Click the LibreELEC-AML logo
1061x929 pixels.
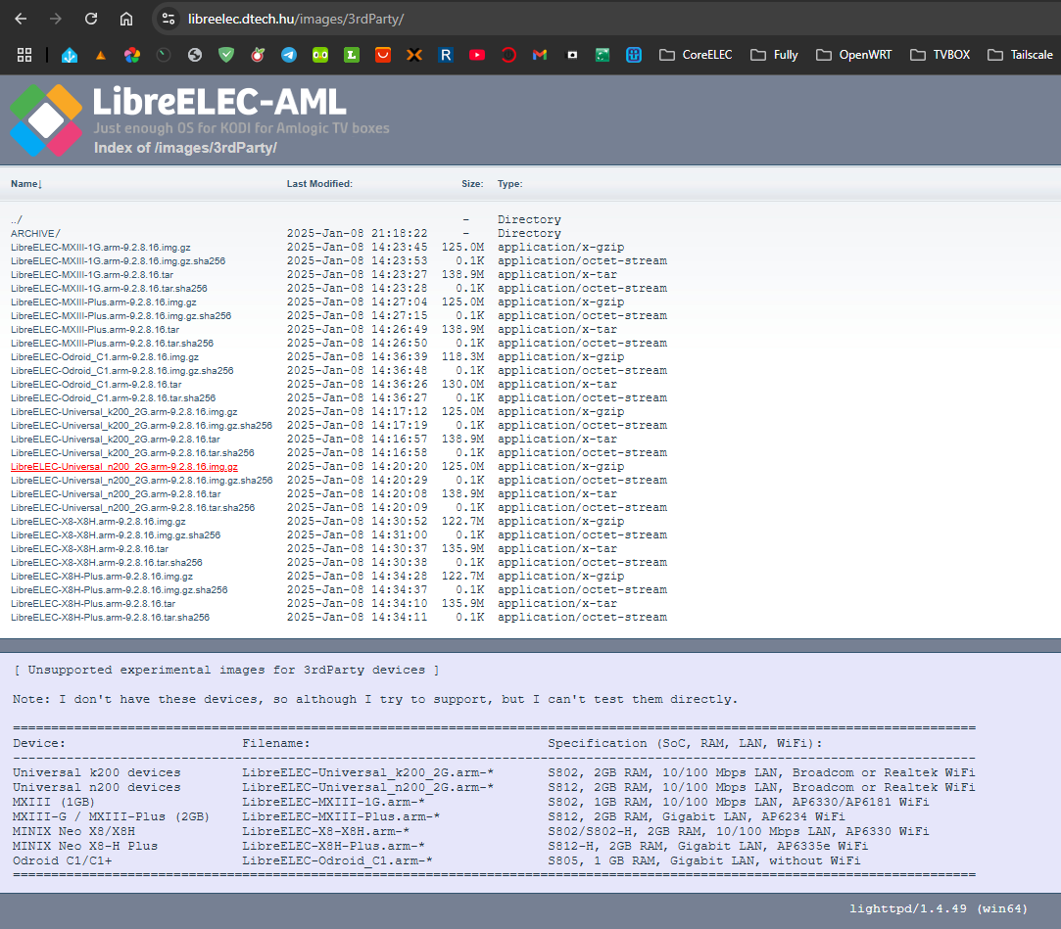[x=46, y=119]
